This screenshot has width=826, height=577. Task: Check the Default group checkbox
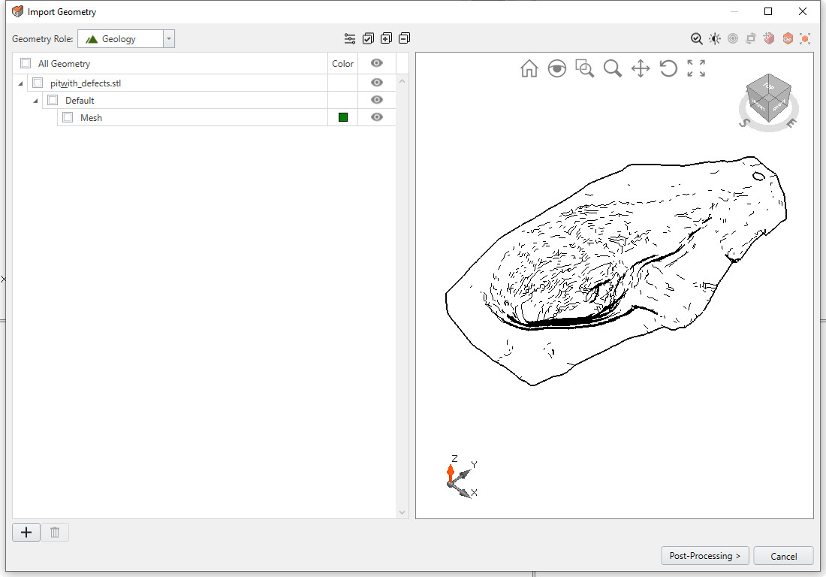pos(53,100)
